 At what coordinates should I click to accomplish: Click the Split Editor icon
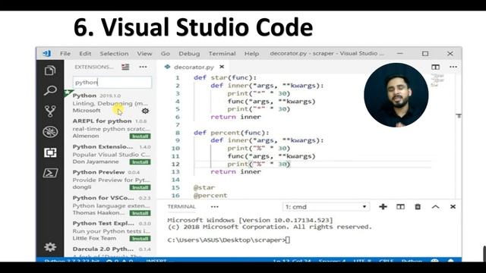[435, 67]
